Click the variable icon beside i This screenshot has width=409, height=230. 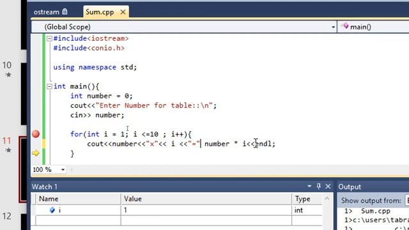[x=52, y=210]
